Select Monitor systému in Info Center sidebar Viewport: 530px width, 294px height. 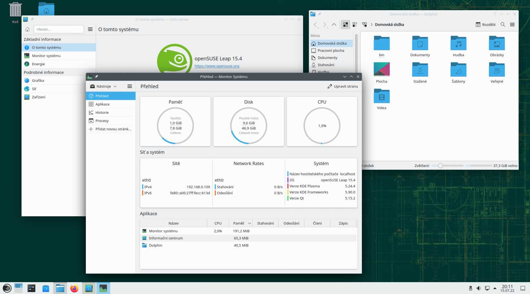click(59, 56)
